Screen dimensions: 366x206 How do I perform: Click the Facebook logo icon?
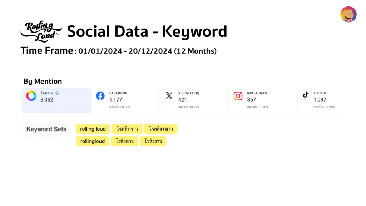[100, 96]
